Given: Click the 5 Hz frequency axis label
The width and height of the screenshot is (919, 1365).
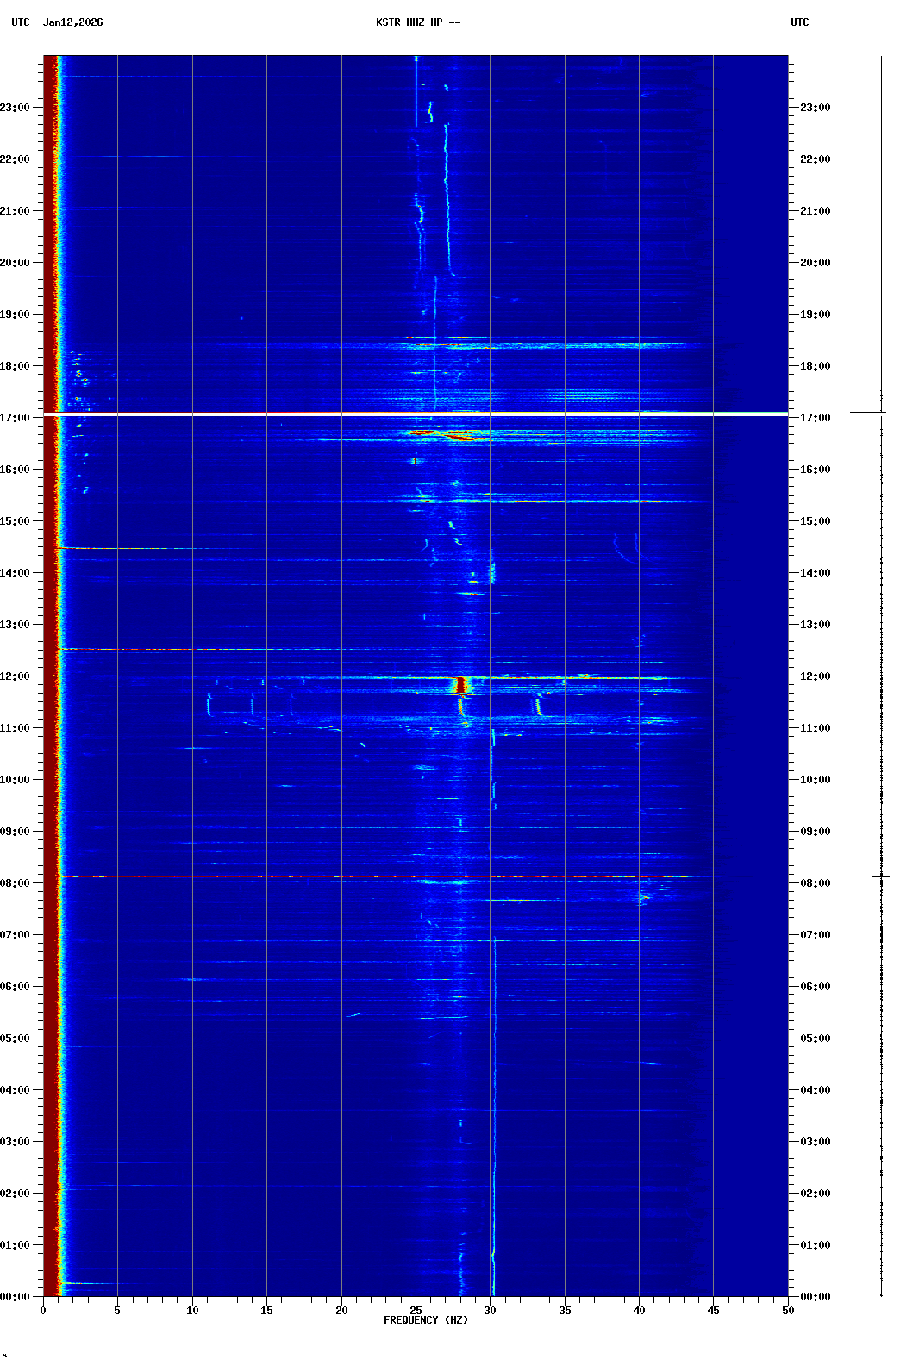Looking at the screenshot, I should [117, 1310].
